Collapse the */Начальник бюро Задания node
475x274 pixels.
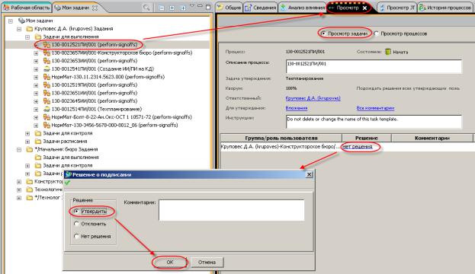19,150
